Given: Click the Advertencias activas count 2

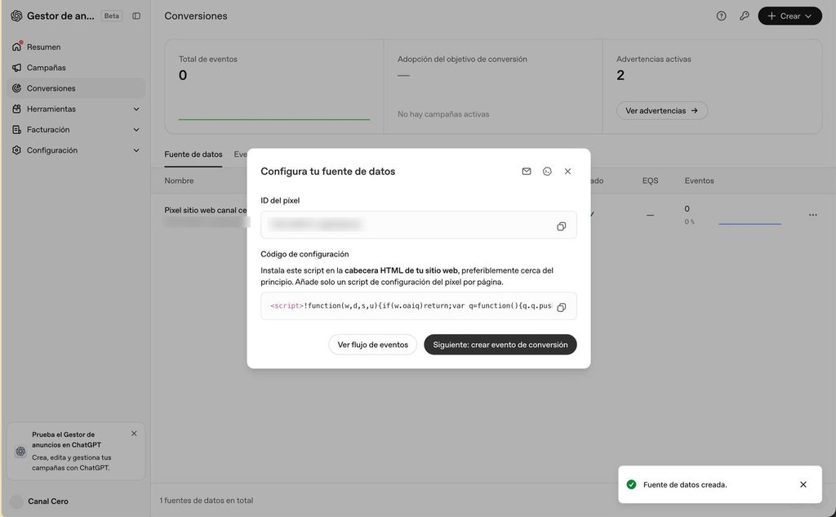Looking at the screenshot, I should pos(620,75).
